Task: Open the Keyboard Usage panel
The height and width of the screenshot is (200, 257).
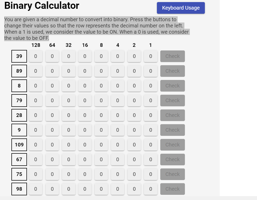Action: (x=180, y=8)
